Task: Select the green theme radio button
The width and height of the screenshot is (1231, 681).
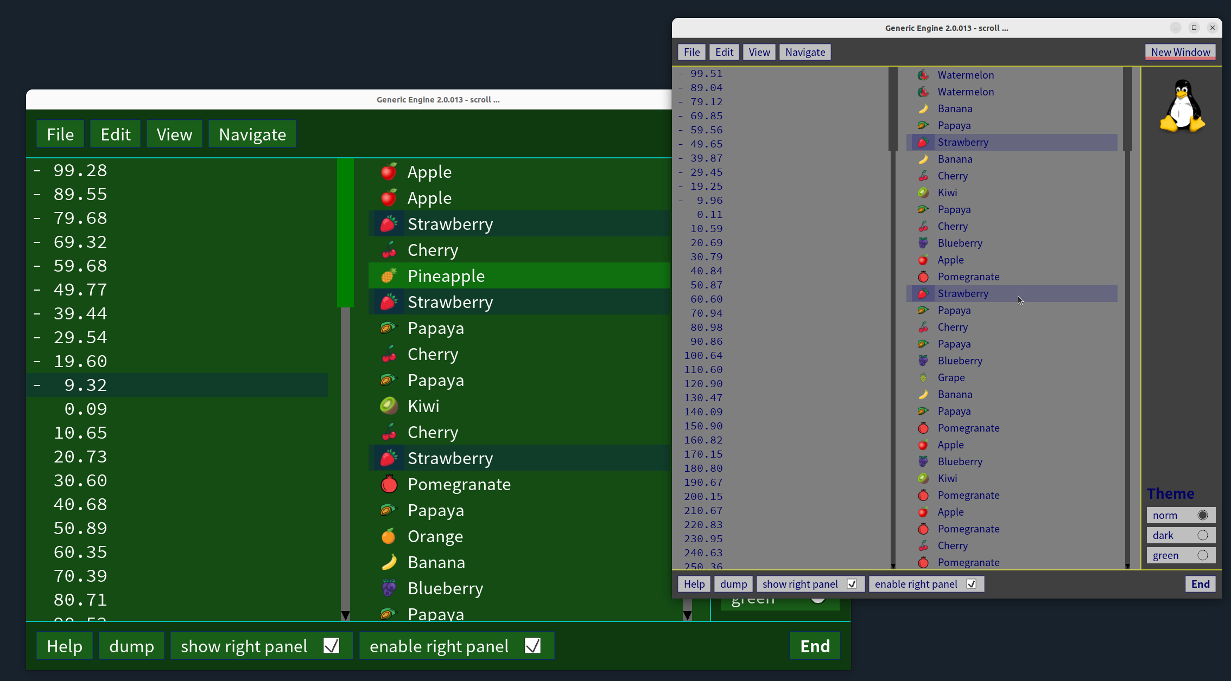Action: coord(1202,555)
